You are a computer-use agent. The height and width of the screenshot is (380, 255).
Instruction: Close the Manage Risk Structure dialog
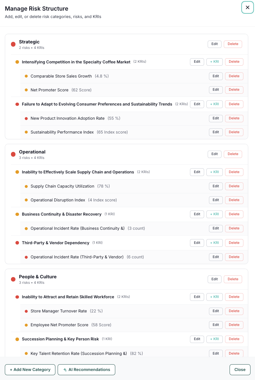pos(247,7)
